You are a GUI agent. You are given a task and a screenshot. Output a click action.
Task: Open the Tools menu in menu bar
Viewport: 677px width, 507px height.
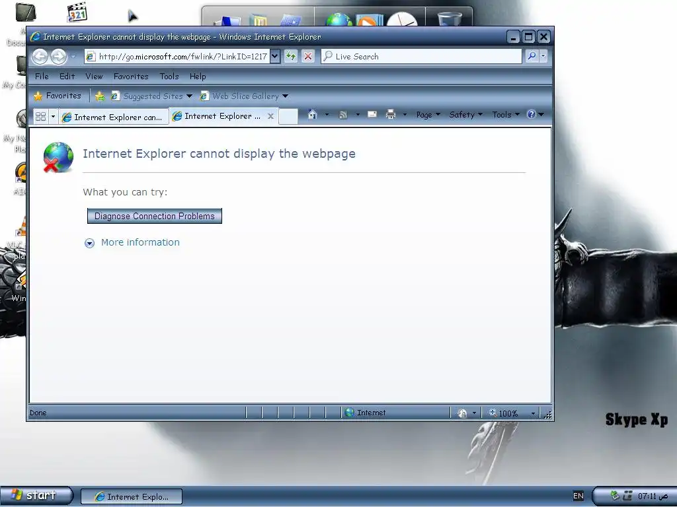pyautogui.click(x=169, y=77)
